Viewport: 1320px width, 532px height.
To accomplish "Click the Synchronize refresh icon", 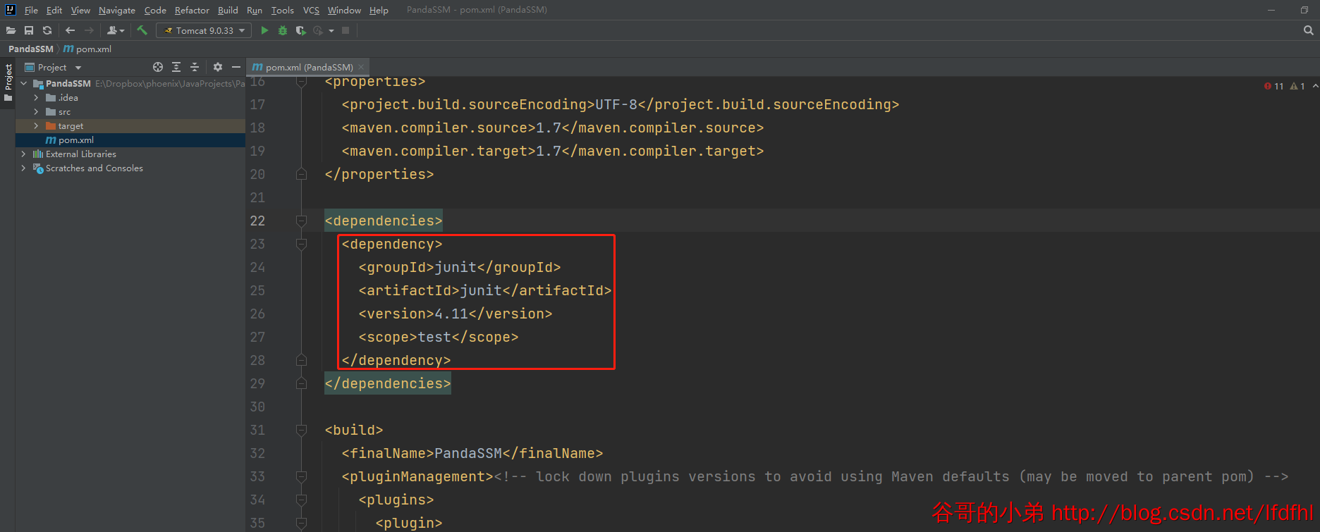I will [47, 30].
